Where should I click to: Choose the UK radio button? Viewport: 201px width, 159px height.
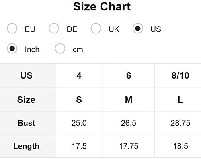click(96, 29)
